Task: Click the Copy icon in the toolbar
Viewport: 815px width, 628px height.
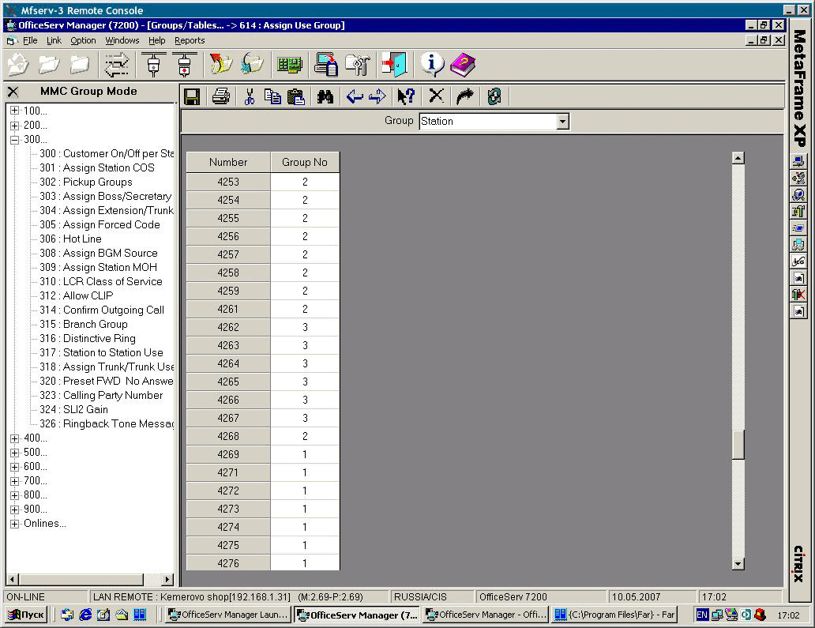Action: (x=272, y=96)
